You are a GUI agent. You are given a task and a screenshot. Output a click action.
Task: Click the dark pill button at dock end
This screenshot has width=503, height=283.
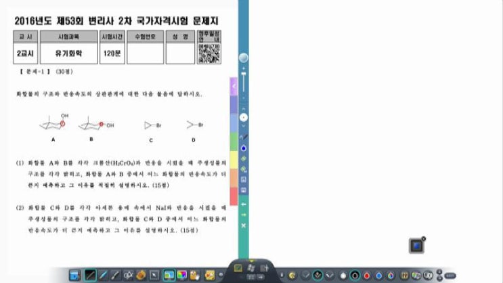450,276
